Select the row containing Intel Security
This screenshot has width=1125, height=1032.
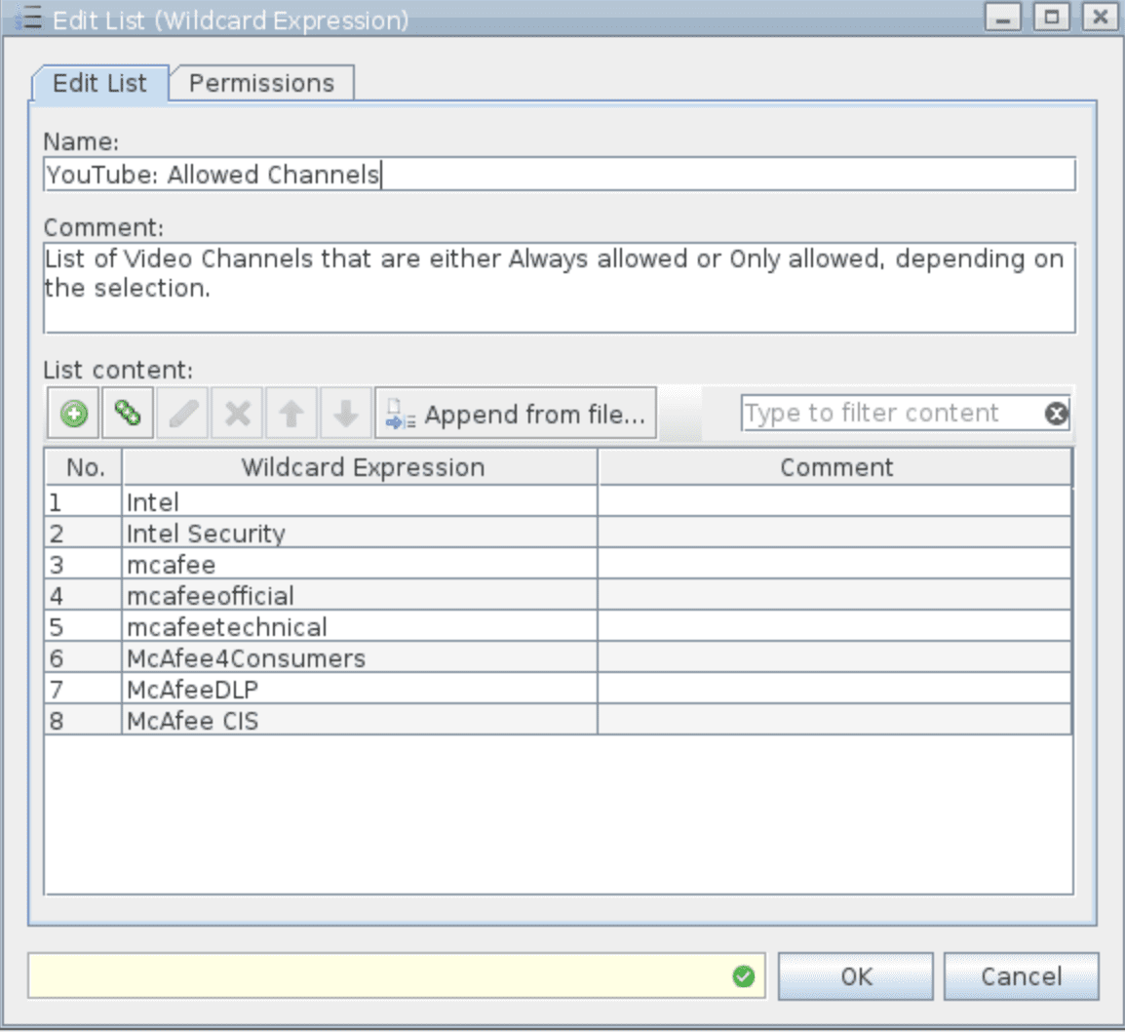[559, 534]
